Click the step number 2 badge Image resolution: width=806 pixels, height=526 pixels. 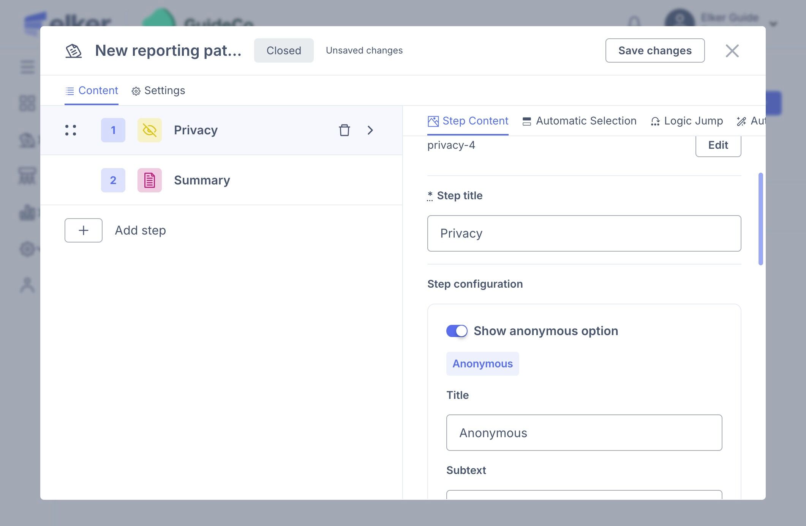coord(113,180)
